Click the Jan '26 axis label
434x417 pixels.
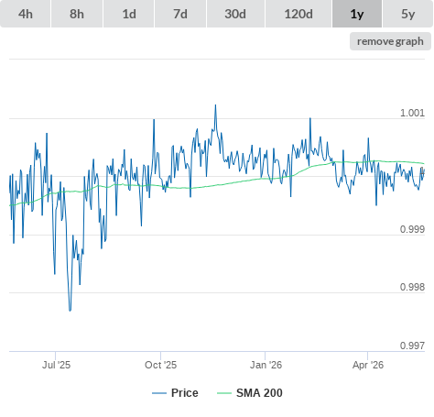[266, 365]
